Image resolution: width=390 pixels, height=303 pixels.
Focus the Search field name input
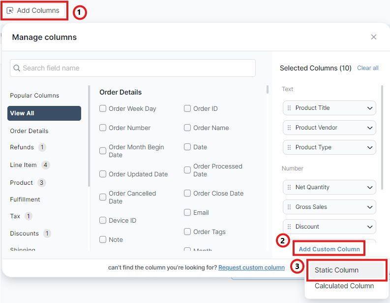pos(138,68)
